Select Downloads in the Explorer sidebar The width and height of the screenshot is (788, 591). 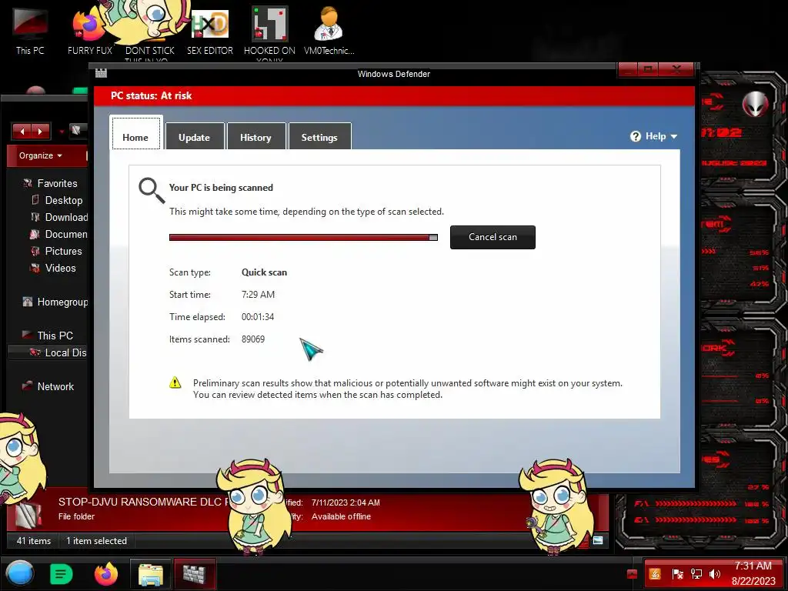point(59,218)
